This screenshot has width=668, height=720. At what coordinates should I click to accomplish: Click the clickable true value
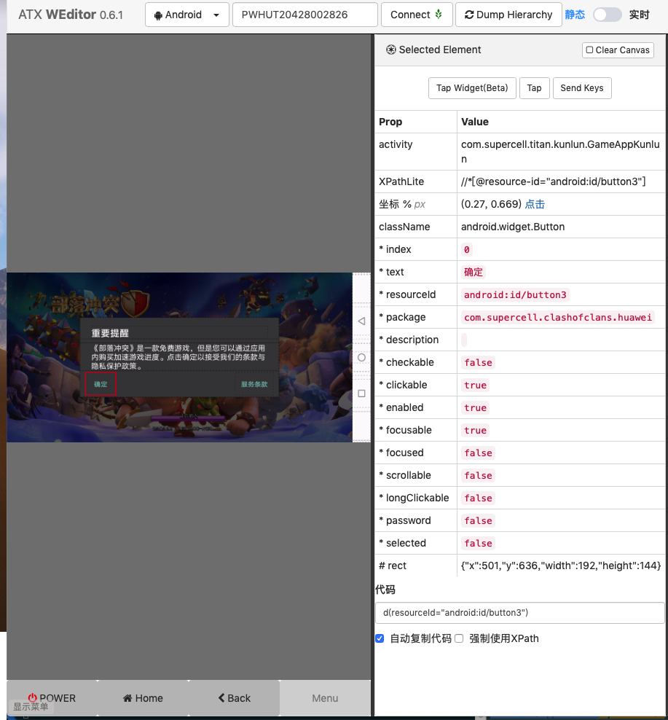point(475,385)
